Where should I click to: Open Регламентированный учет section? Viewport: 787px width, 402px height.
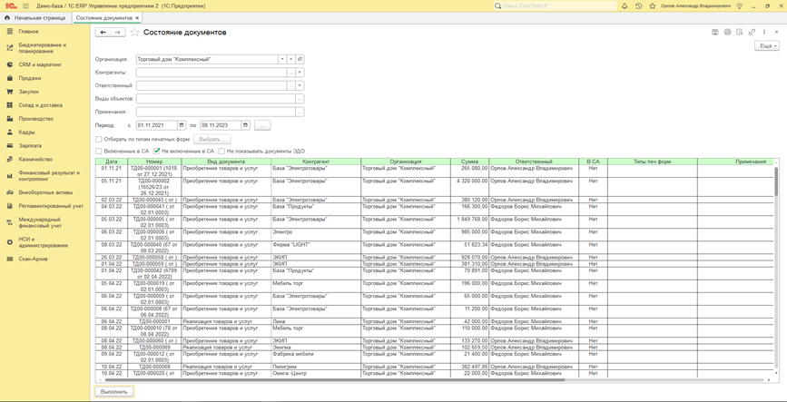point(51,206)
